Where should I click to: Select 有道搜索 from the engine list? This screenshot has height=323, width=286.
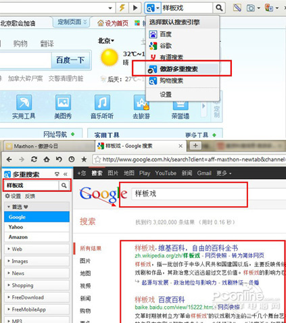click(x=183, y=57)
